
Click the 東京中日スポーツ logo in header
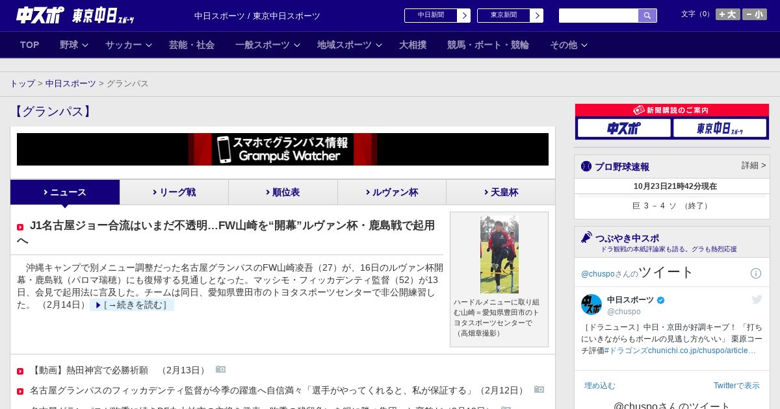point(103,16)
